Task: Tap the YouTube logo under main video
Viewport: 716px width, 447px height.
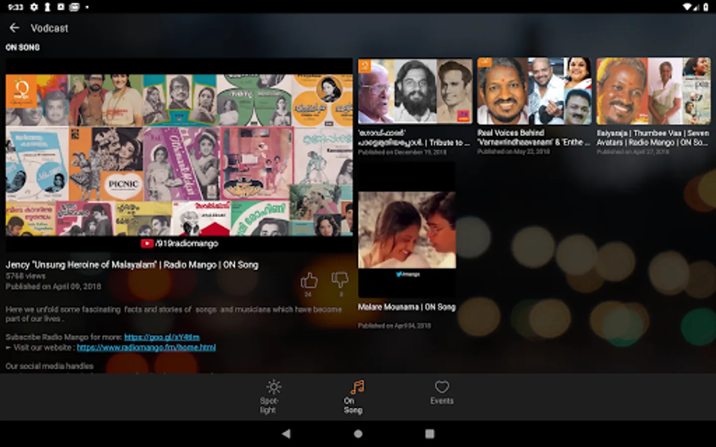Action: coord(147,243)
